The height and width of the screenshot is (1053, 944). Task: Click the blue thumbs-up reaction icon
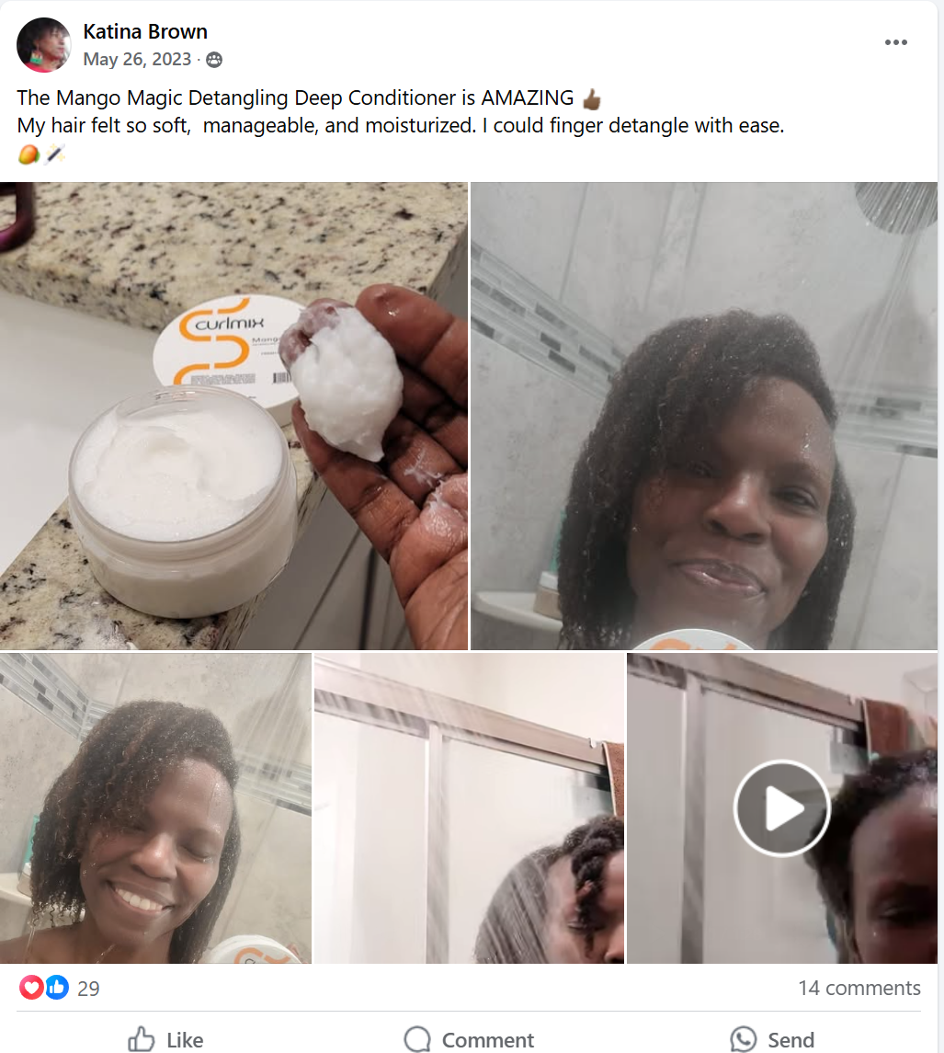57,987
